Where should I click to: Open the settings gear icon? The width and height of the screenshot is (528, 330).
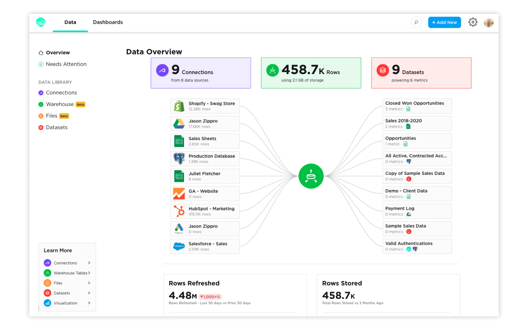(473, 22)
